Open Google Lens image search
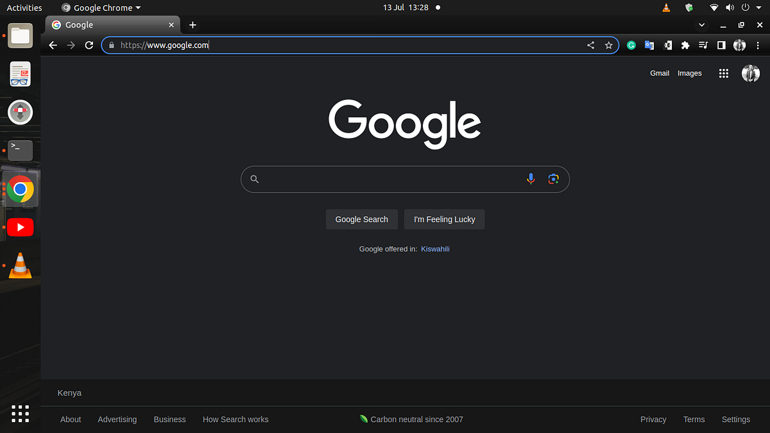 click(553, 179)
